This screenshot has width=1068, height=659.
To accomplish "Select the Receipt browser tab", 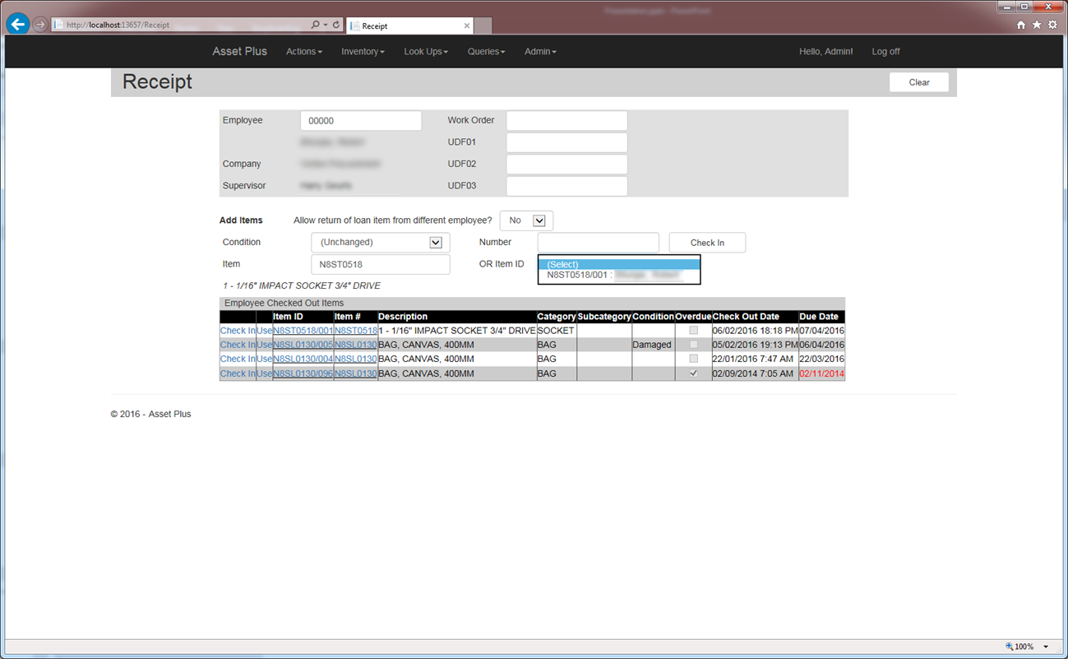I will pyautogui.click(x=409, y=26).
